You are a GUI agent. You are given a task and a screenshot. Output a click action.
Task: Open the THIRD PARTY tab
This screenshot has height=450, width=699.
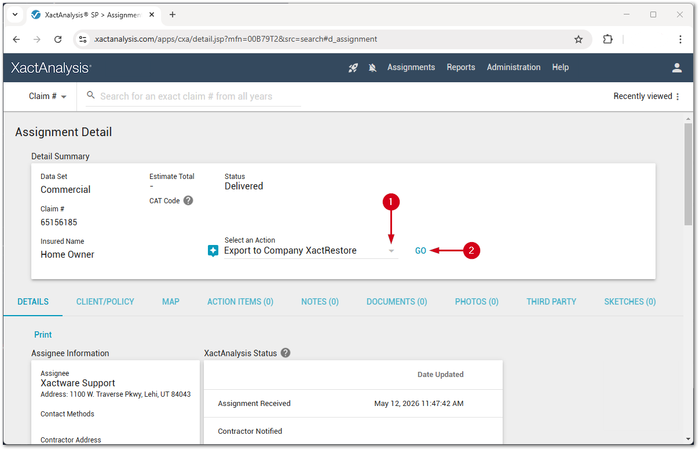pyautogui.click(x=551, y=302)
